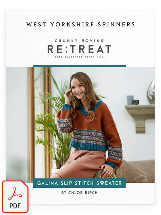This screenshot has height=215, width=161.
Task: Click the PDF text label on badge
Action: click(x=15, y=206)
